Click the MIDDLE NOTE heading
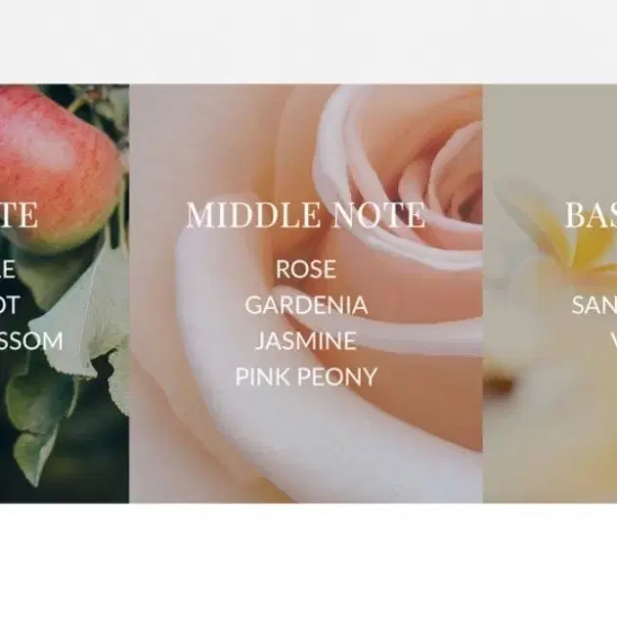617x617 pixels. coord(305,215)
